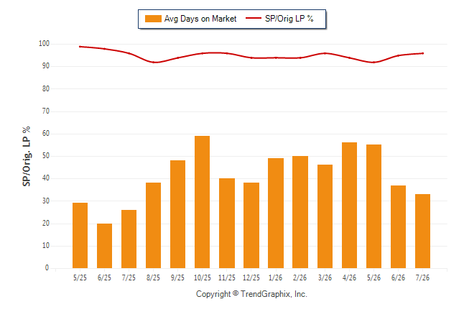Click the 1/26 x-axis label
The image size is (464, 312).
point(276,277)
